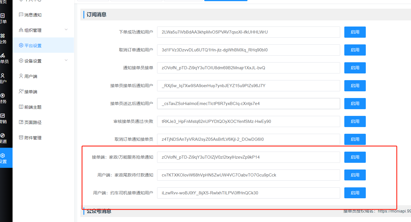
Task: Click 启用 next to 通知接单员接单
Action: (x=355, y=68)
